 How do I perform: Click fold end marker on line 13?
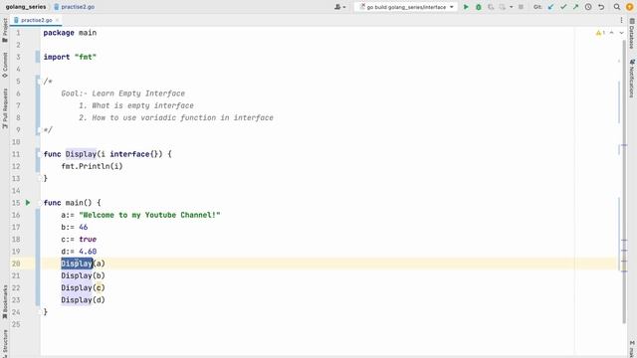(x=40, y=178)
